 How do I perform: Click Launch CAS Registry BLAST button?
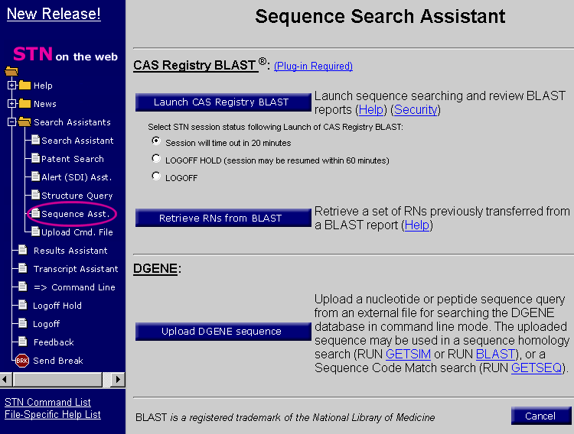[x=223, y=102]
